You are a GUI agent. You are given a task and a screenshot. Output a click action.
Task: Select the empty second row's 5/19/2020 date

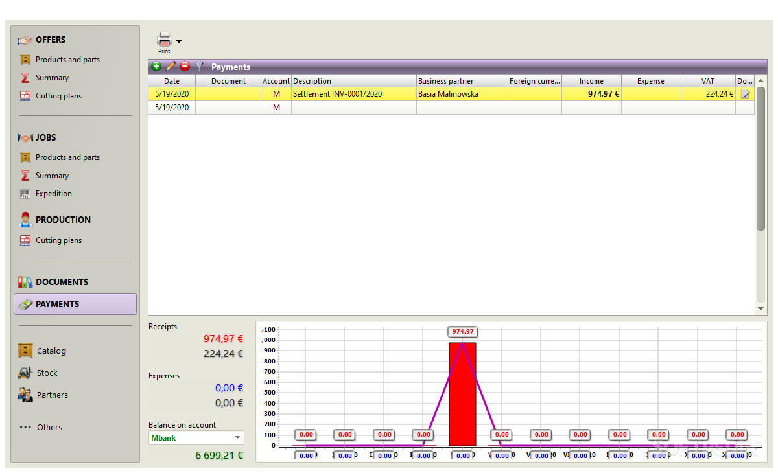point(172,108)
